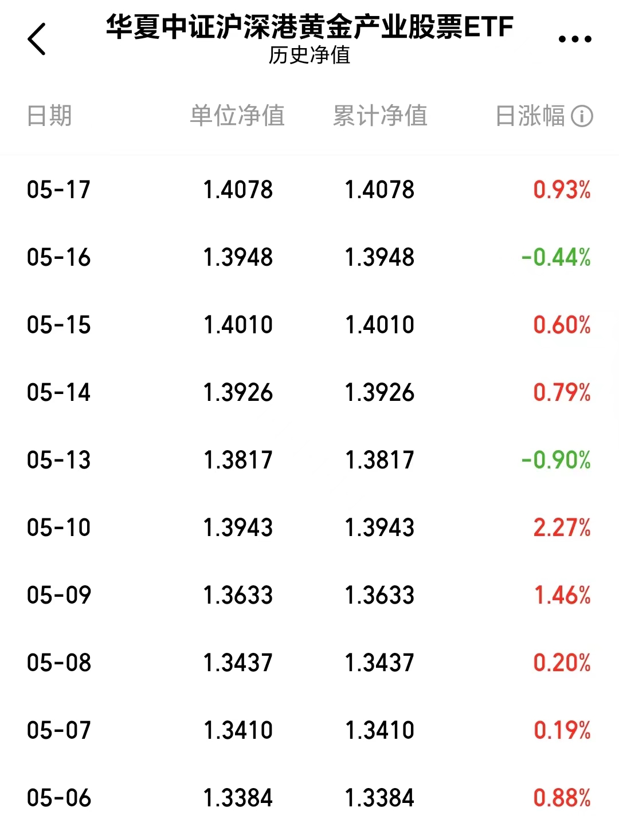Tap the back arrow icon
619x835 pixels.
[x=37, y=40]
